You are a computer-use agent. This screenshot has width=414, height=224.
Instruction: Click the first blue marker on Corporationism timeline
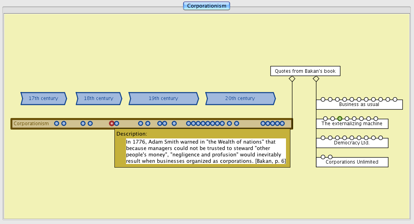click(x=56, y=124)
